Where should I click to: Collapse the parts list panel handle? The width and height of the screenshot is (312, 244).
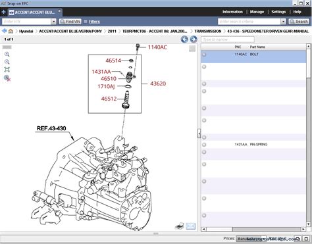(199, 133)
